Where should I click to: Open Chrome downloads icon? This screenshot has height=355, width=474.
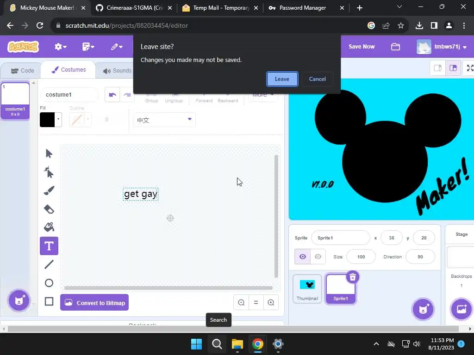tap(419, 26)
